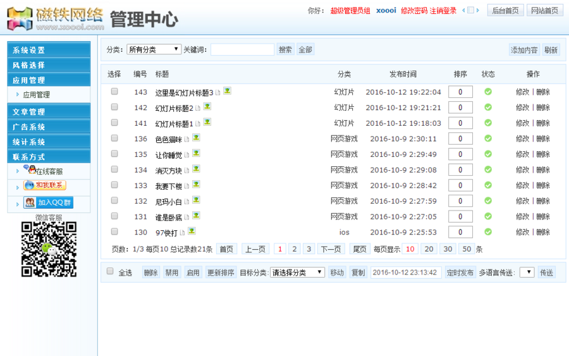569x356 pixels.
Task: Click 修改 for item 143
Action: (x=523, y=92)
